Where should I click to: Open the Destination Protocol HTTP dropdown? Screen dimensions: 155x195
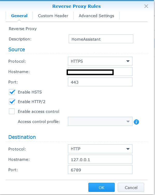click(100, 149)
